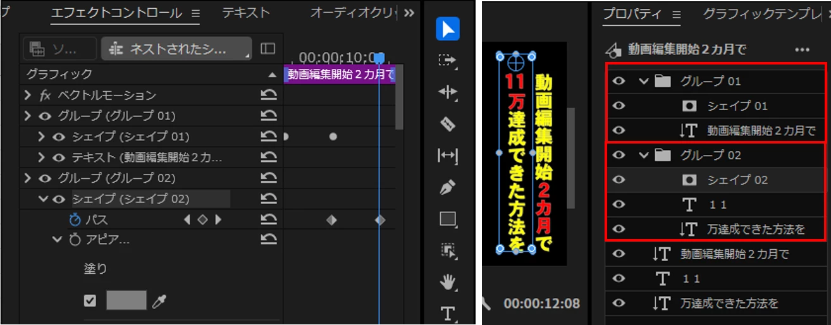
Task: Select the Track Select Forward tool
Action: click(448, 60)
